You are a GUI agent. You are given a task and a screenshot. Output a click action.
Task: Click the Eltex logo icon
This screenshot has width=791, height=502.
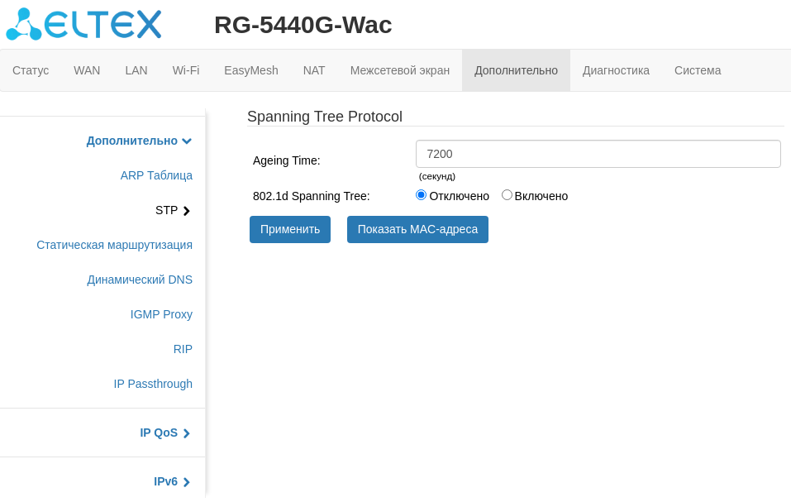coord(24,24)
